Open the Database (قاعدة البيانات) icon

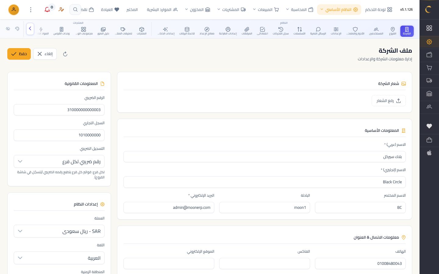tap(187, 31)
